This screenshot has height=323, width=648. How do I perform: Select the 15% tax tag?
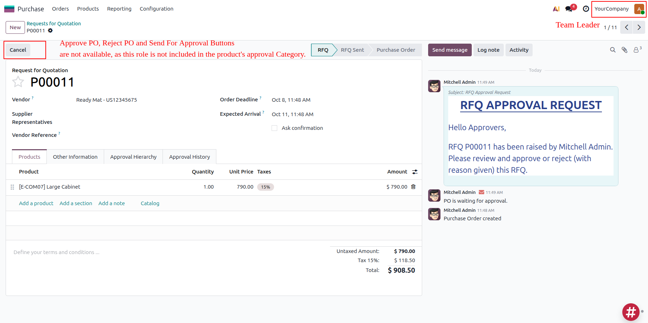click(x=266, y=187)
